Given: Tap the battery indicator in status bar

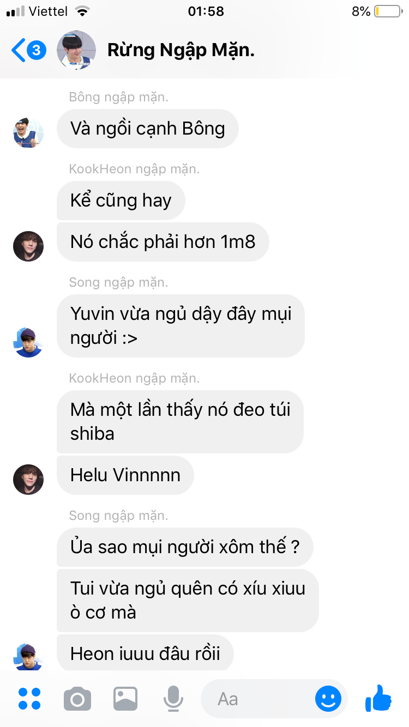Looking at the screenshot, I should pyautogui.click(x=387, y=11).
